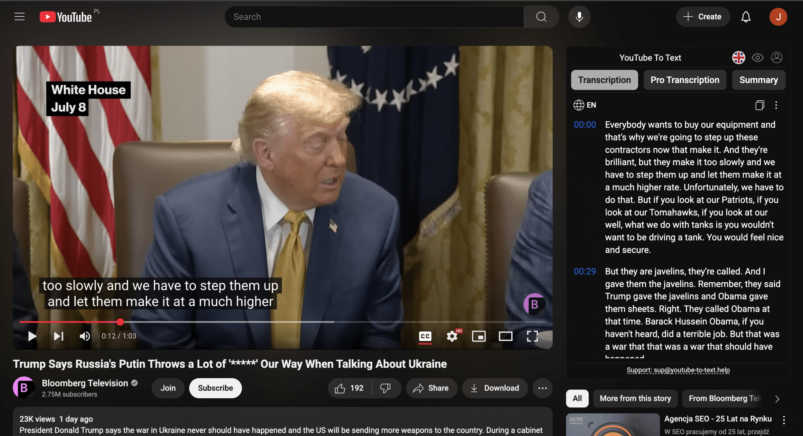The height and width of the screenshot is (436, 803).
Task: Open more actions ellipsis under video
Action: point(542,388)
